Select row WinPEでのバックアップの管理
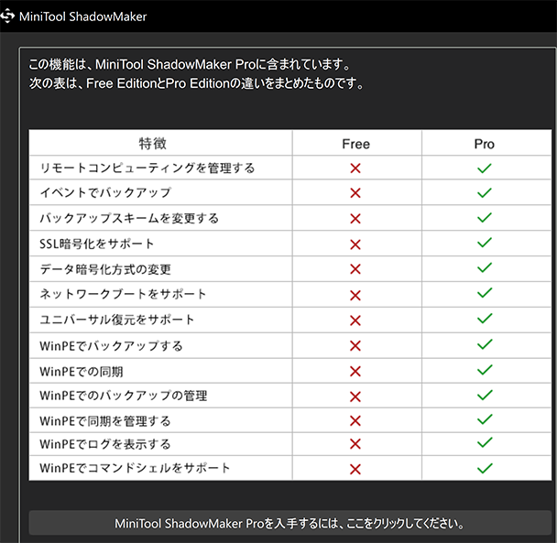The width and height of the screenshot is (557, 543). 289,396
